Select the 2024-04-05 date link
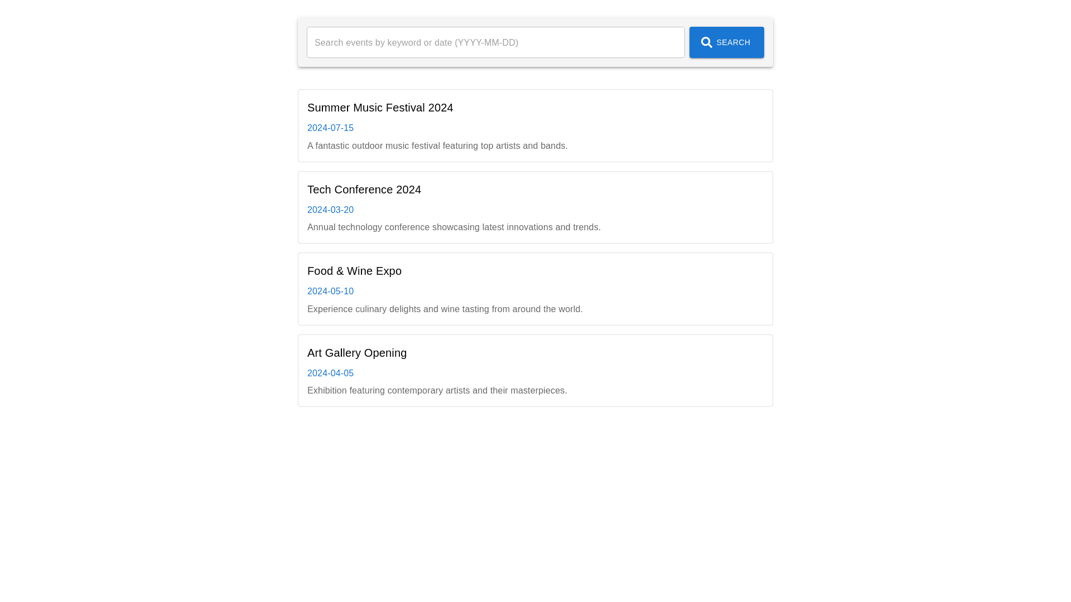This screenshot has width=1071, height=602. point(330,373)
